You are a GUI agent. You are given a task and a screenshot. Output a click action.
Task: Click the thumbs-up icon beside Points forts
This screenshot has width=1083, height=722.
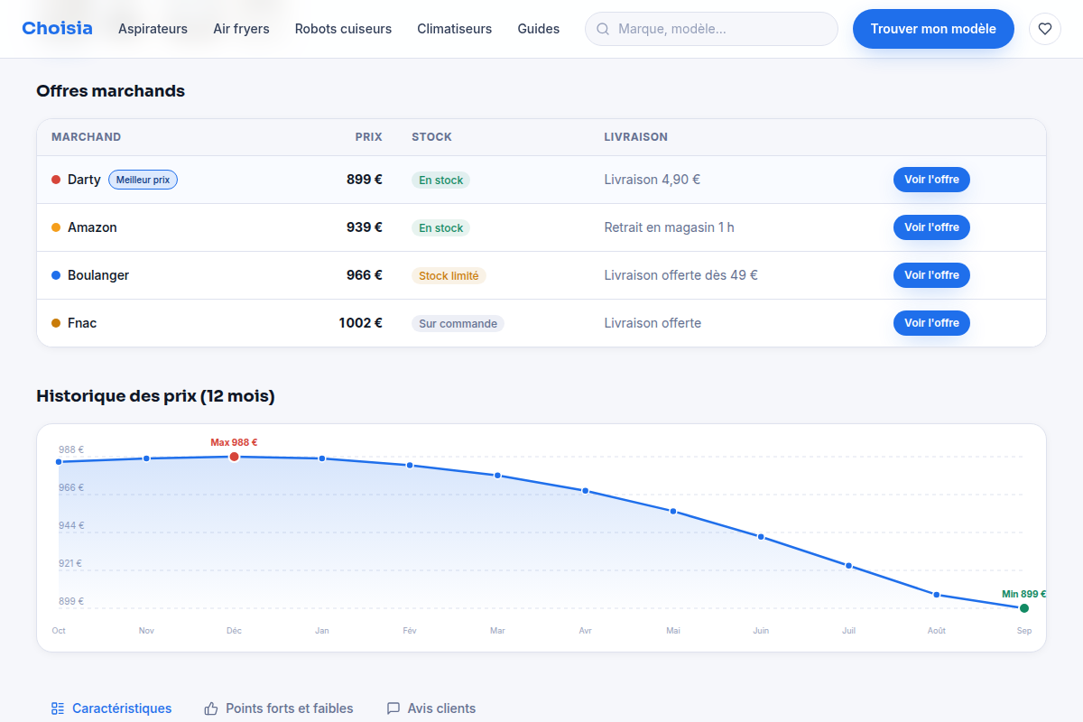click(x=211, y=708)
